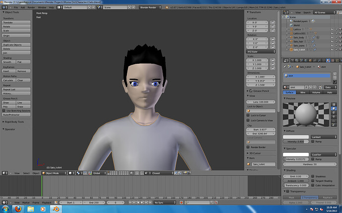Open the Texture properties tab icon
The height and width of the screenshot is (213, 342).
click(333, 60)
